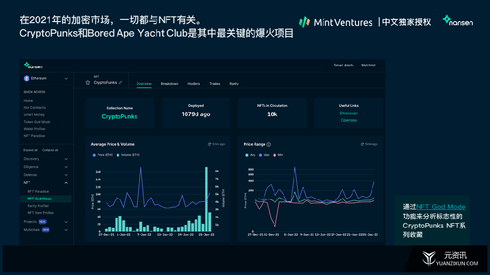The image size is (490, 275).
Task: Click the NEW badge next to Projects
Action: (x=43, y=222)
